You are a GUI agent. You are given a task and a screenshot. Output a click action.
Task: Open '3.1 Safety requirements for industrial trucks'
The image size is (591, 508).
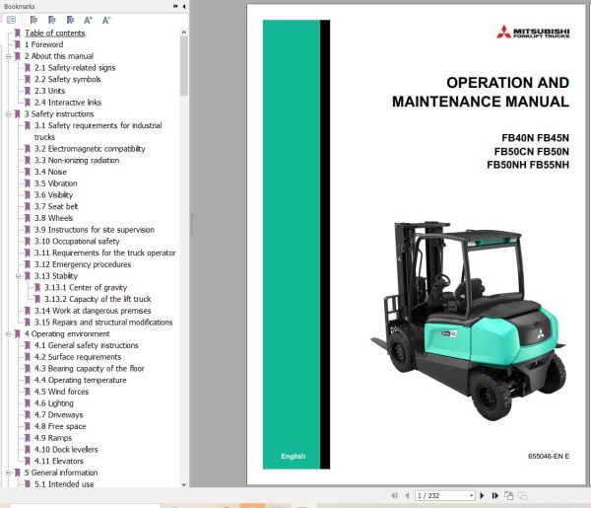pos(98,131)
